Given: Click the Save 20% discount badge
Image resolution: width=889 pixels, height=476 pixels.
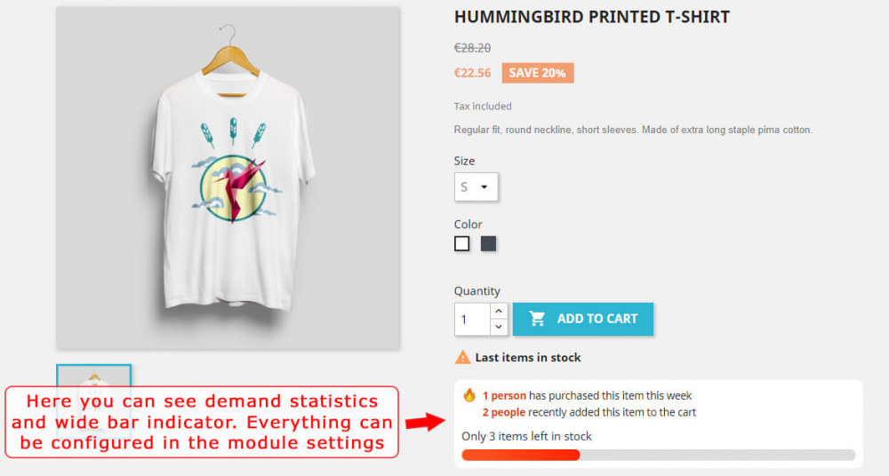Looking at the screenshot, I should point(538,73).
